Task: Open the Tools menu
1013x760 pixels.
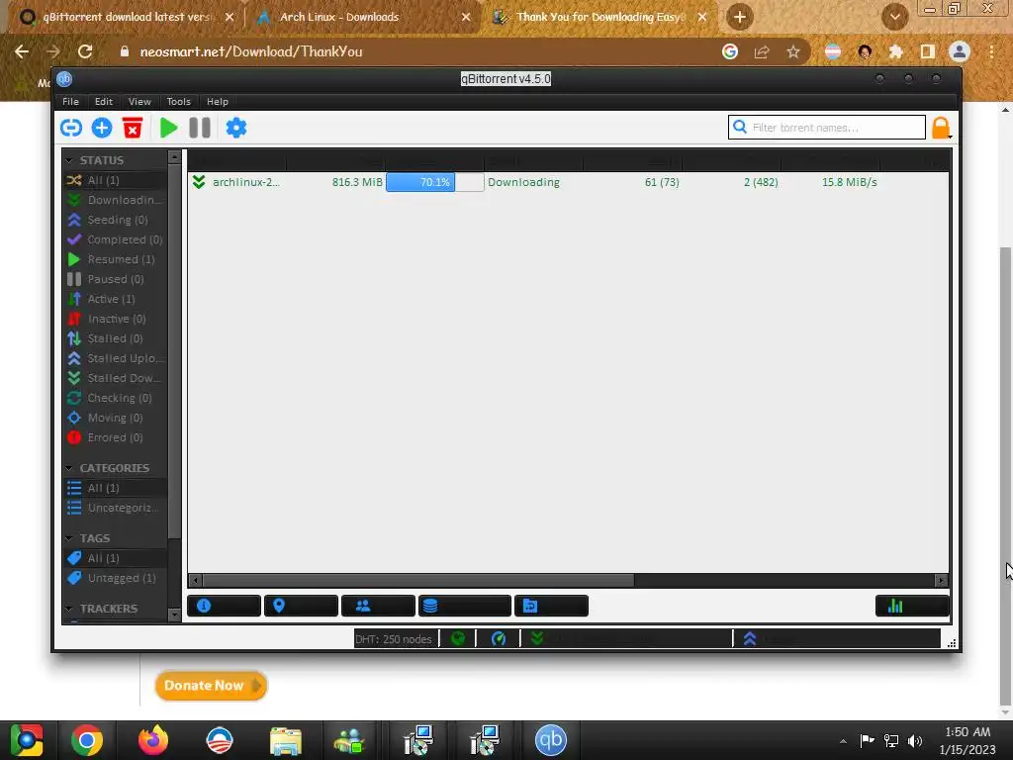Action: click(178, 102)
